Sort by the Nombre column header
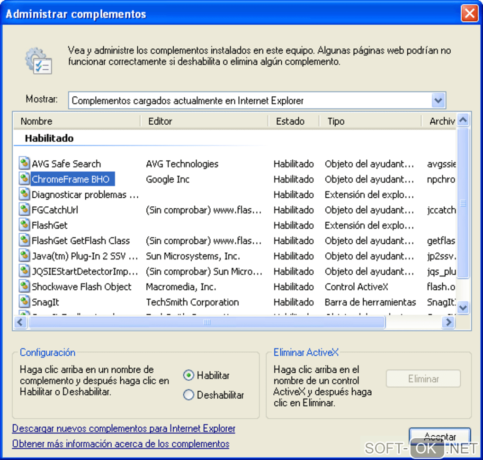The image size is (483, 460). click(x=77, y=121)
